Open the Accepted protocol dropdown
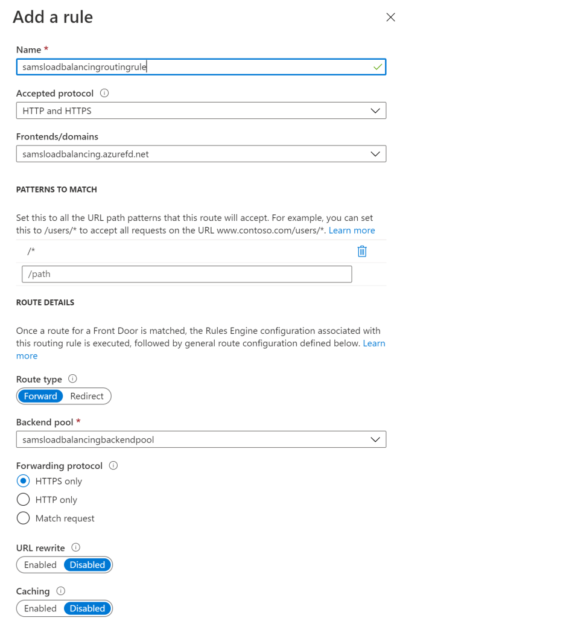Image resolution: width=572 pixels, height=618 pixels. click(201, 111)
